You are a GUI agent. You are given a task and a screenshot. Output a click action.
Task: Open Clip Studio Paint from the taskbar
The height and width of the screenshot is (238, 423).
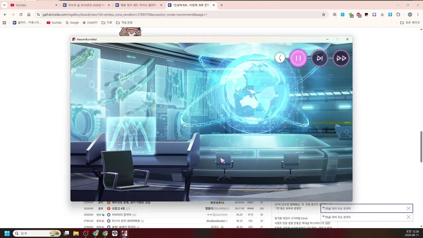[x=115, y=233]
